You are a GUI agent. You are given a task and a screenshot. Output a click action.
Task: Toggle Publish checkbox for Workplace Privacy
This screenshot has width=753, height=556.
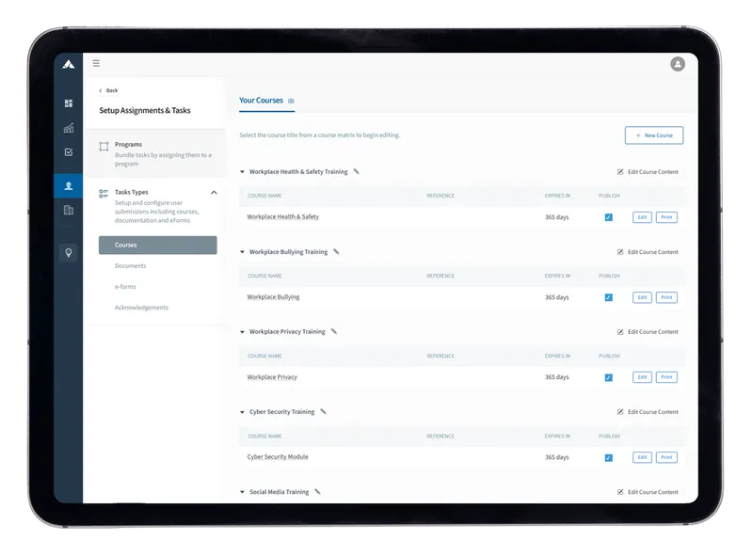pyautogui.click(x=608, y=377)
